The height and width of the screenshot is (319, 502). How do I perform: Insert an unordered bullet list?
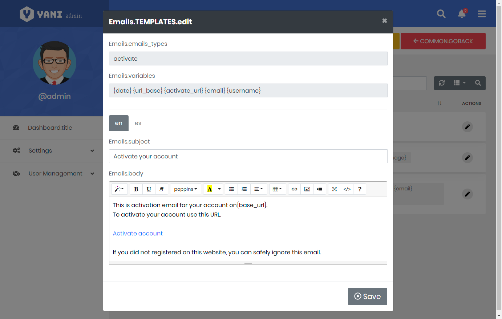click(x=231, y=189)
